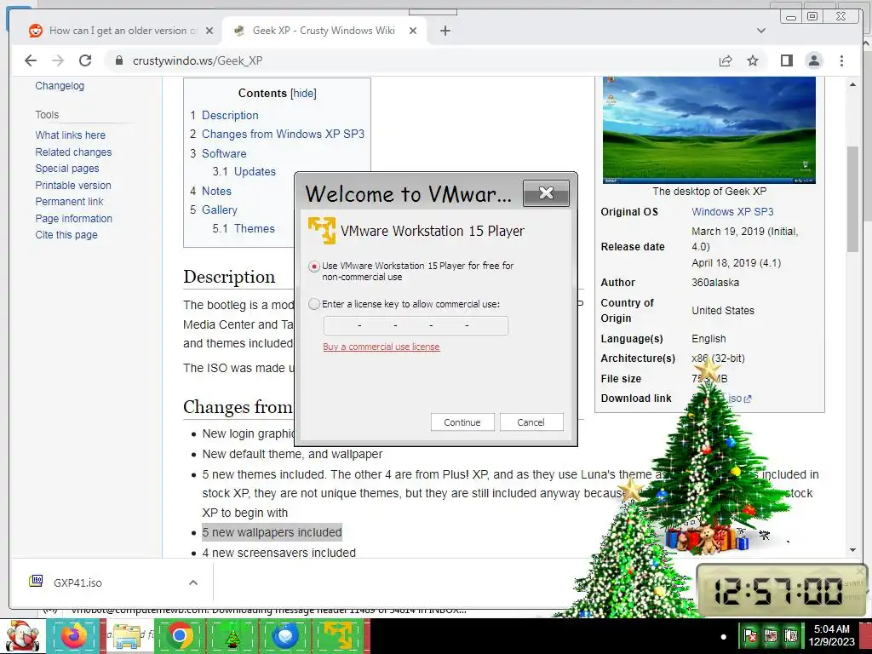The width and height of the screenshot is (872, 654).
Task: Switch to VMware Player taskbar icon
Action: click(338, 636)
